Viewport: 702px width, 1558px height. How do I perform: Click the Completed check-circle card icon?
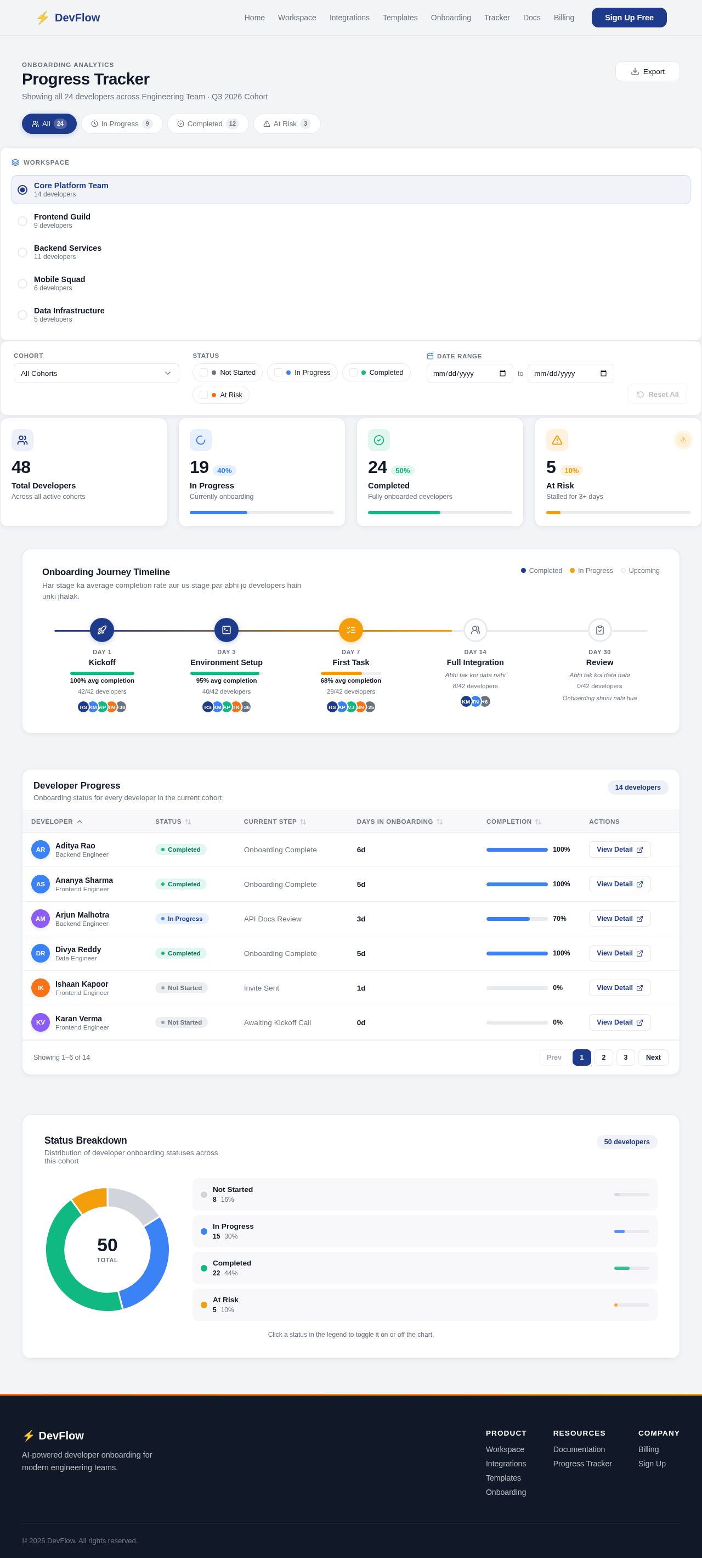click(x=379, y=440)
